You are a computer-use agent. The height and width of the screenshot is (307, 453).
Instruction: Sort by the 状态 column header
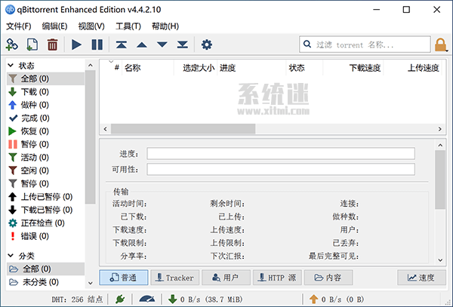304,68
